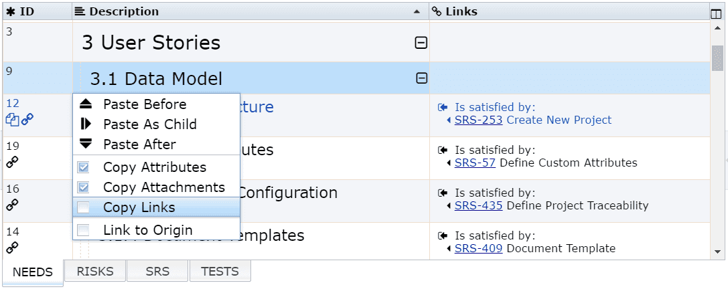Screen dimensions: 728x289
Task: Click the vertical scrollbar thumb
Action: click(717, 58)
